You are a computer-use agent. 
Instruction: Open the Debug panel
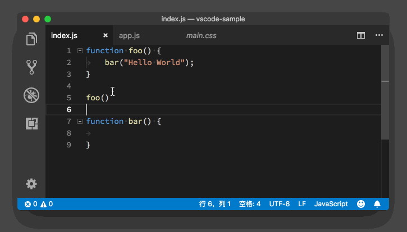[32, 95]
